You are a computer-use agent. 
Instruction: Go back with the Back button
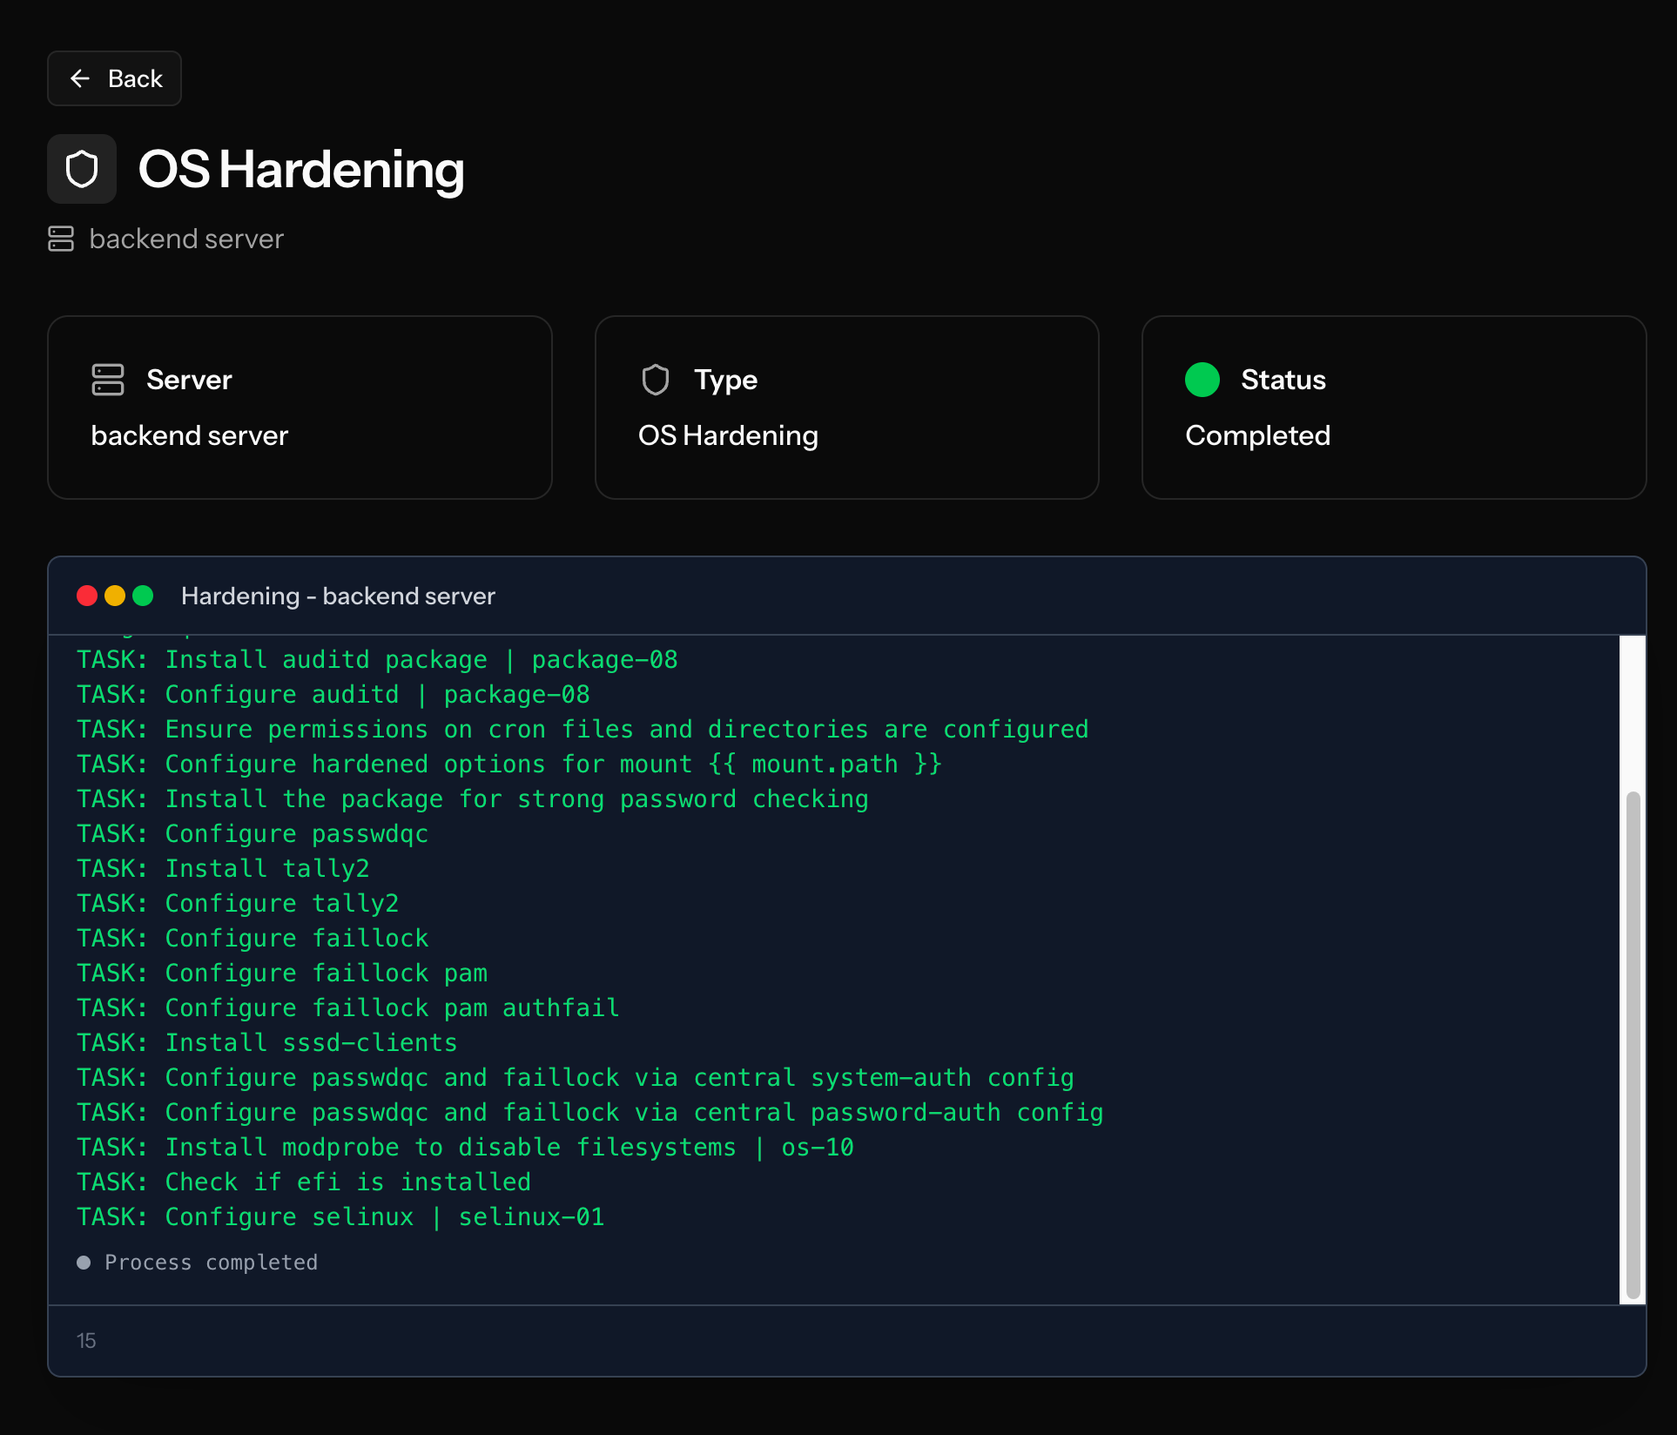114,78
